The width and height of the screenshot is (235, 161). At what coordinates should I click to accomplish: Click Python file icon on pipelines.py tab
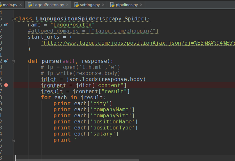(112, 5)
